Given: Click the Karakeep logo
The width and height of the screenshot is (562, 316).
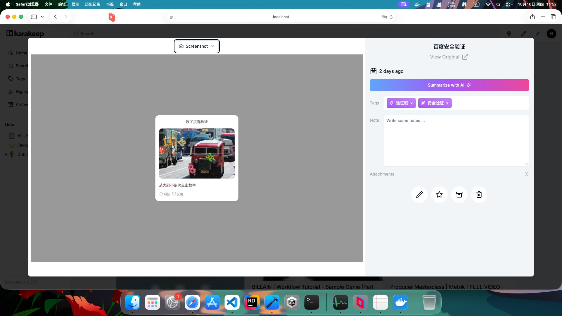Looking at the screenshot, I should [25, 34].
